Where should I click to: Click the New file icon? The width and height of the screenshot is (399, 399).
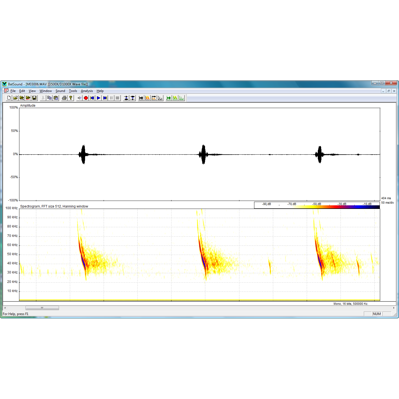point(9,98)
